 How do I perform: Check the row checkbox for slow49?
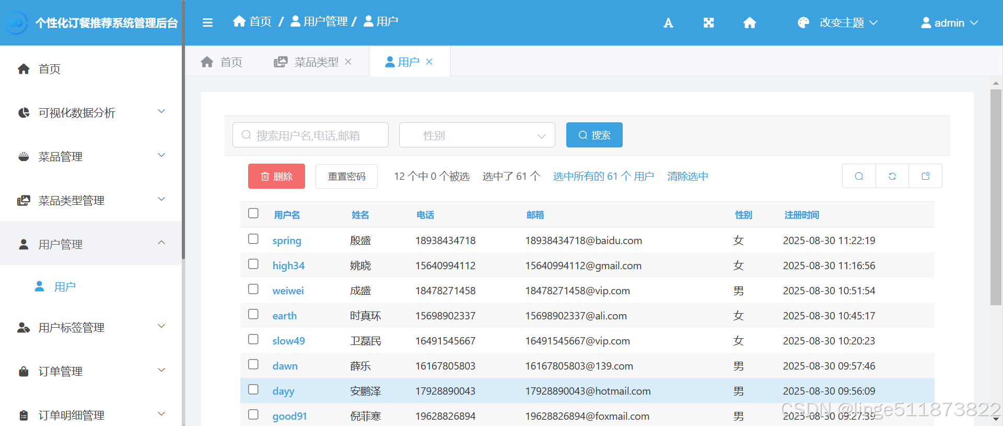(253, 339)
